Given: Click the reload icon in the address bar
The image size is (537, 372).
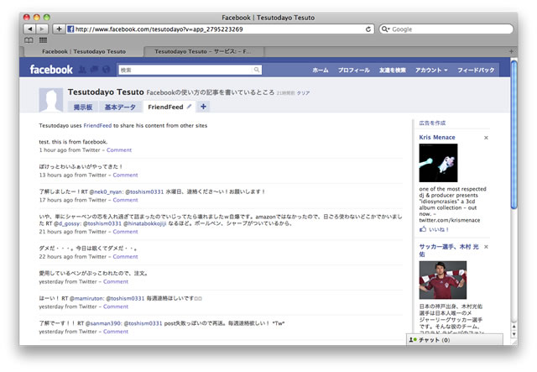Looking at the screenshot, I should pyautogui.click(x=368, y=29).
